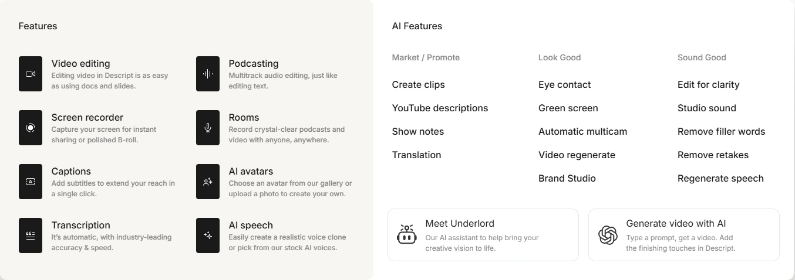Click the AI speech sparkle icon

click(x=208, y=235)
